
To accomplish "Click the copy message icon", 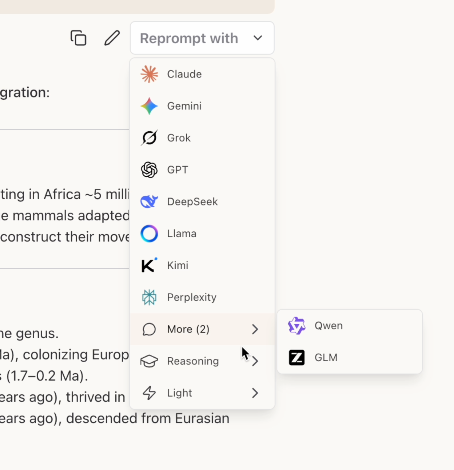I will point(78,38).
